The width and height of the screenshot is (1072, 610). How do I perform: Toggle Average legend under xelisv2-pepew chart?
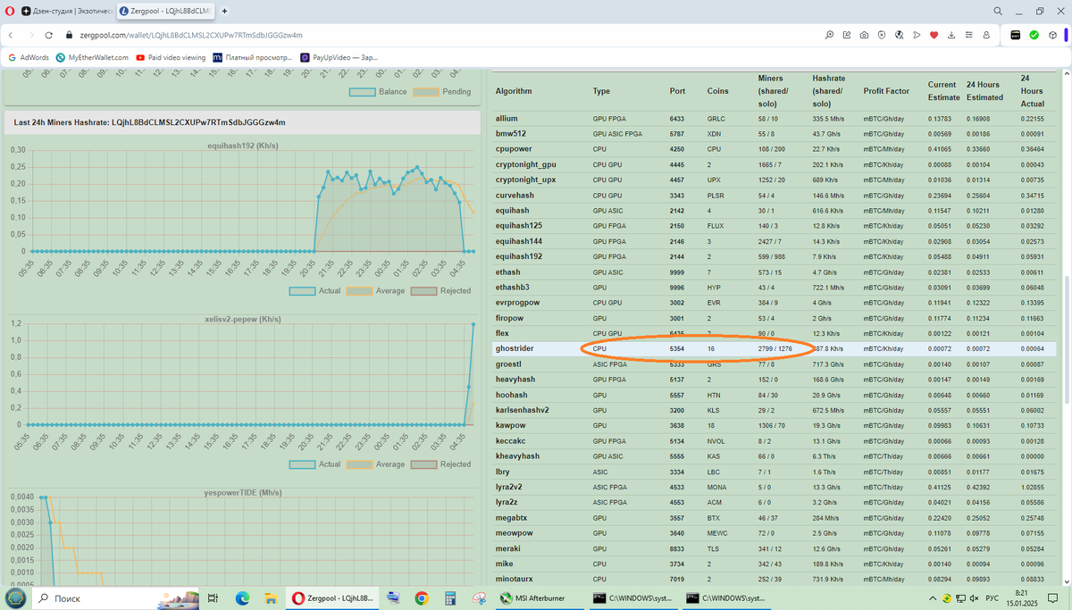pos(376,464)
